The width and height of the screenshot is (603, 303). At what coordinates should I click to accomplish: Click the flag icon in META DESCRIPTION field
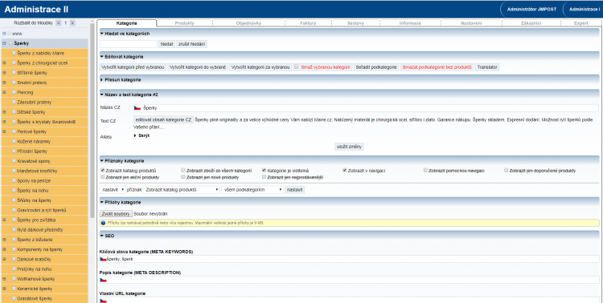click(x=103, y=280)
